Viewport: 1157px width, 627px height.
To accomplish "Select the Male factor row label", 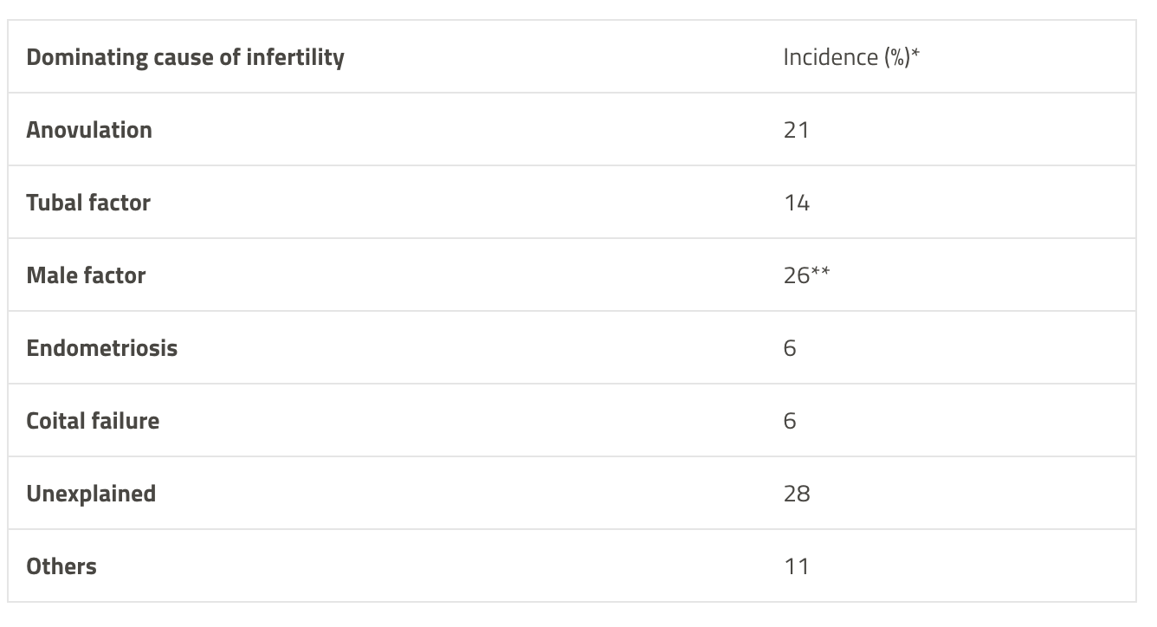I will (x=86, y=275).
